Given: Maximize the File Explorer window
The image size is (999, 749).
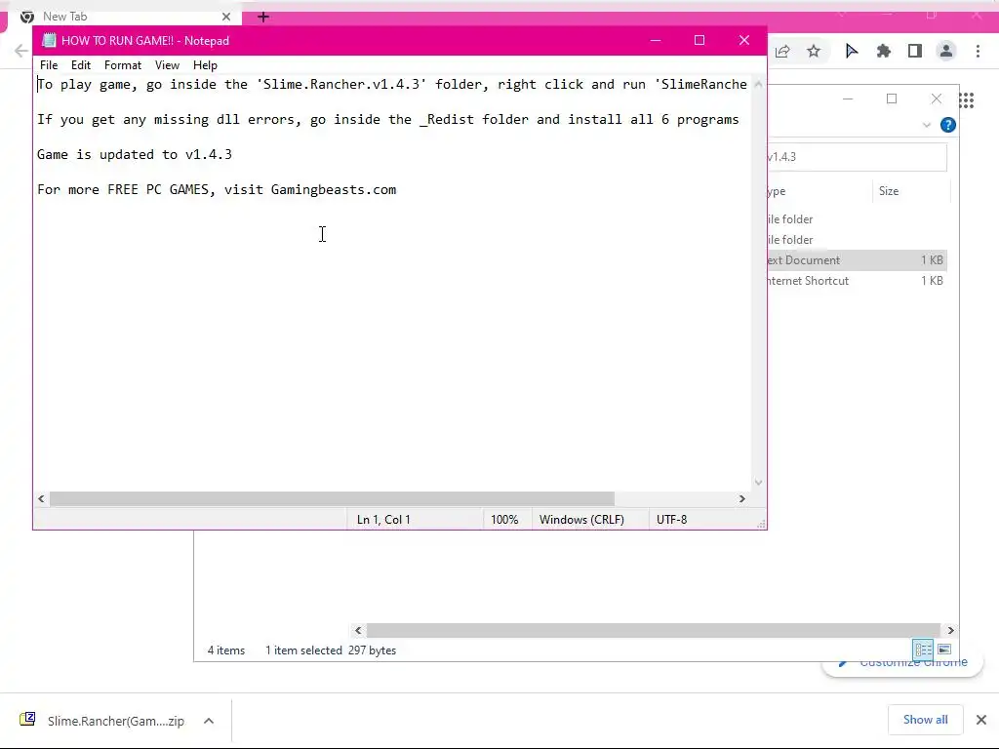Looking at the screenshot, I should (892, 99).
